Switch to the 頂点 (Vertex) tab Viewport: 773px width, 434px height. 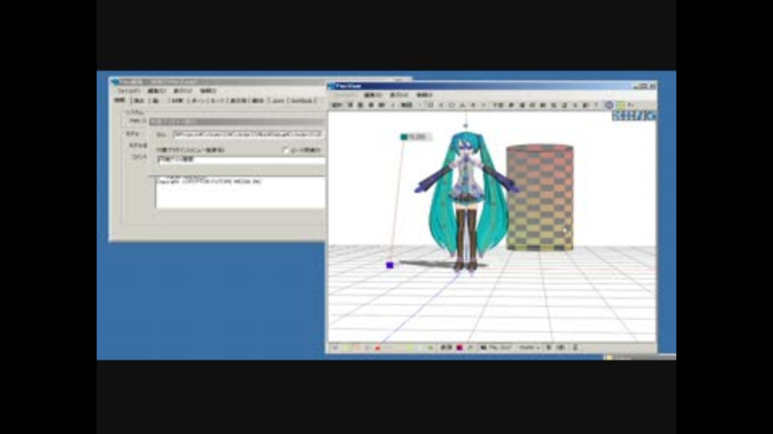(139, 100)
